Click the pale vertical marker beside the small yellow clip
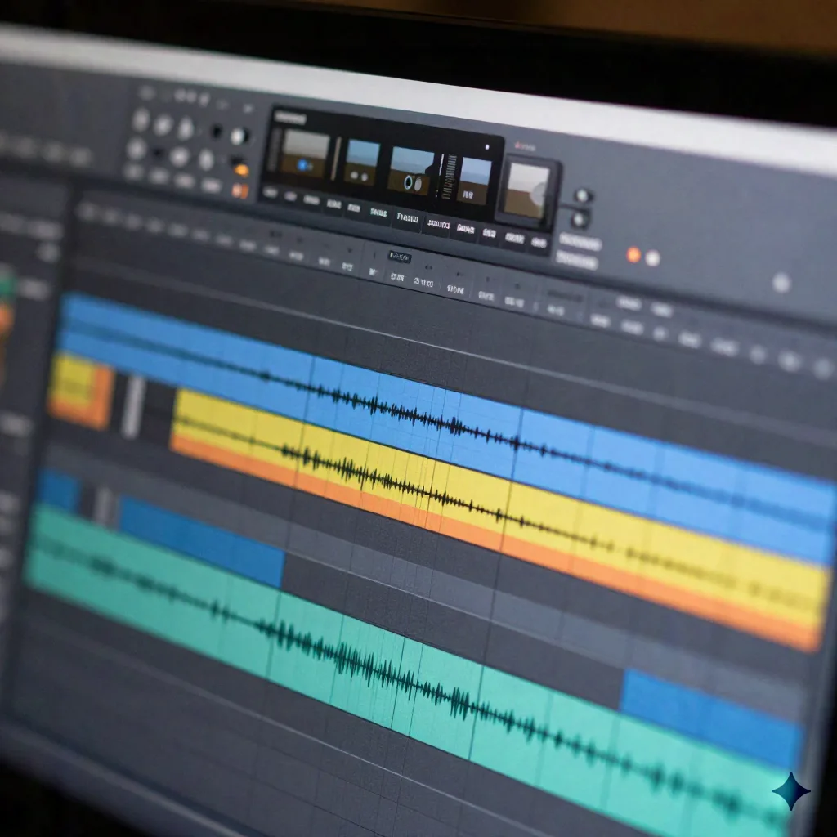 [x=132, y=407]
